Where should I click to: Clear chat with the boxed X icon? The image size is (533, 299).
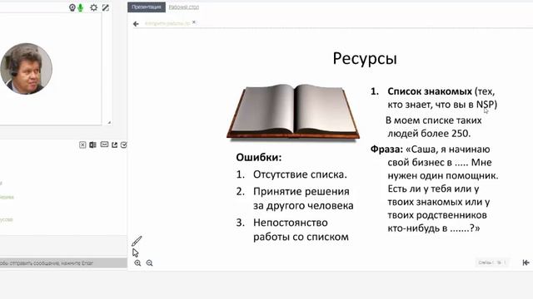pos(82,145)
